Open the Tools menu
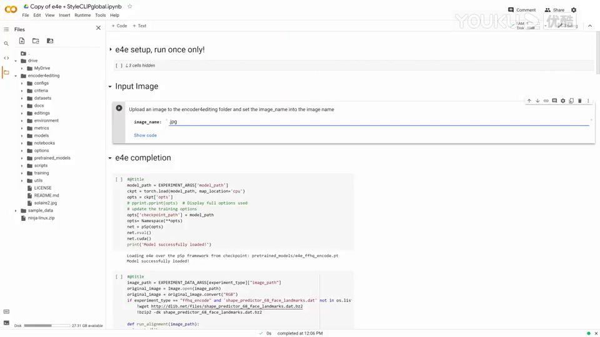This screenshot has height=337, width=600. [100, 15]
